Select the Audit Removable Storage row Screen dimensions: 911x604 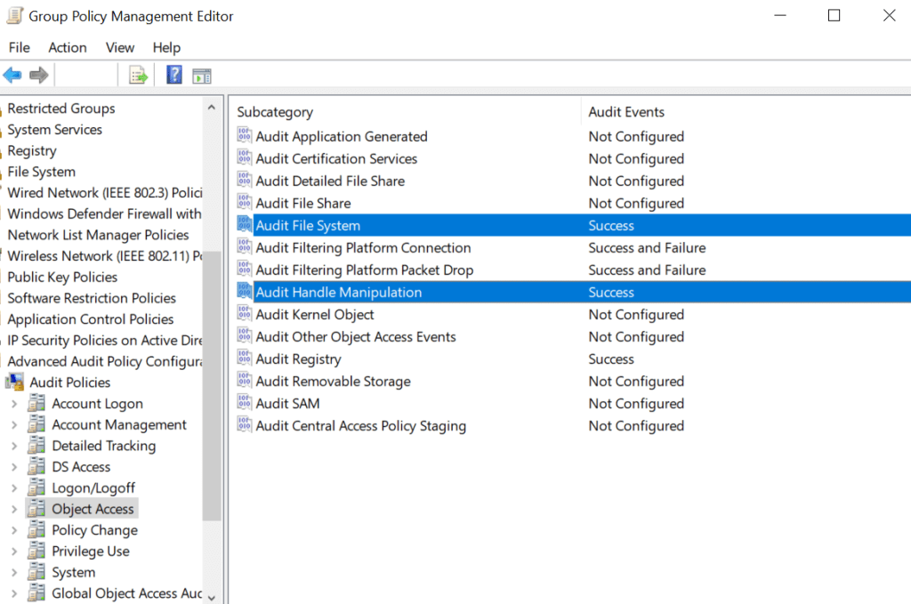(333, 381)
